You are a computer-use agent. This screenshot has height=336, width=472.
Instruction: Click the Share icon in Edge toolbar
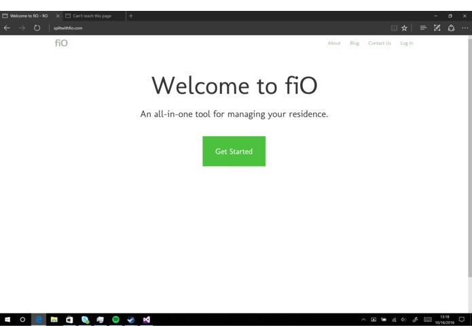click(x=451, y=28)
